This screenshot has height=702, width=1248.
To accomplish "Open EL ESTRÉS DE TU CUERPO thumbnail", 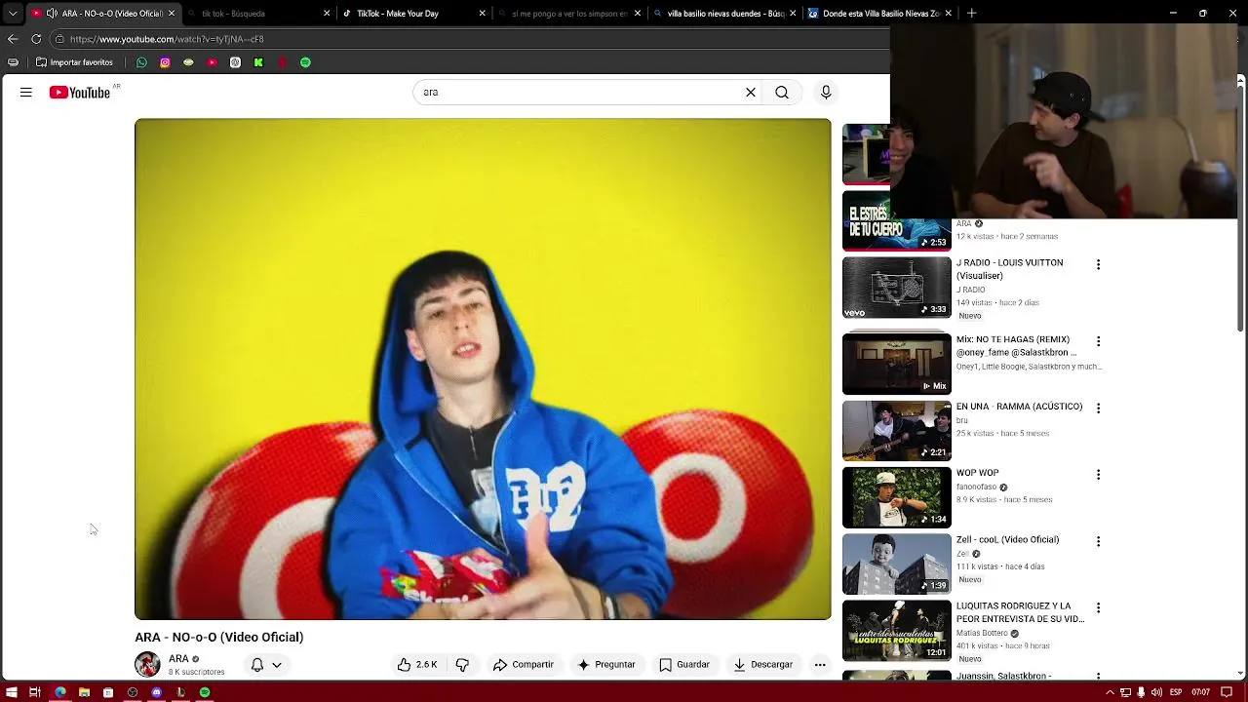I will coord(897,221).
